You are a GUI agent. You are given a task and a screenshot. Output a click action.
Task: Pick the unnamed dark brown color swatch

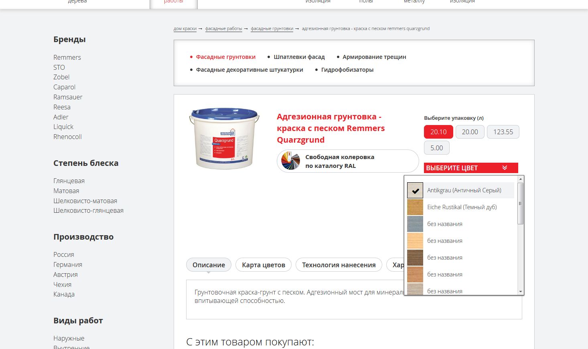pyautogui.click(x=415, y=258)
